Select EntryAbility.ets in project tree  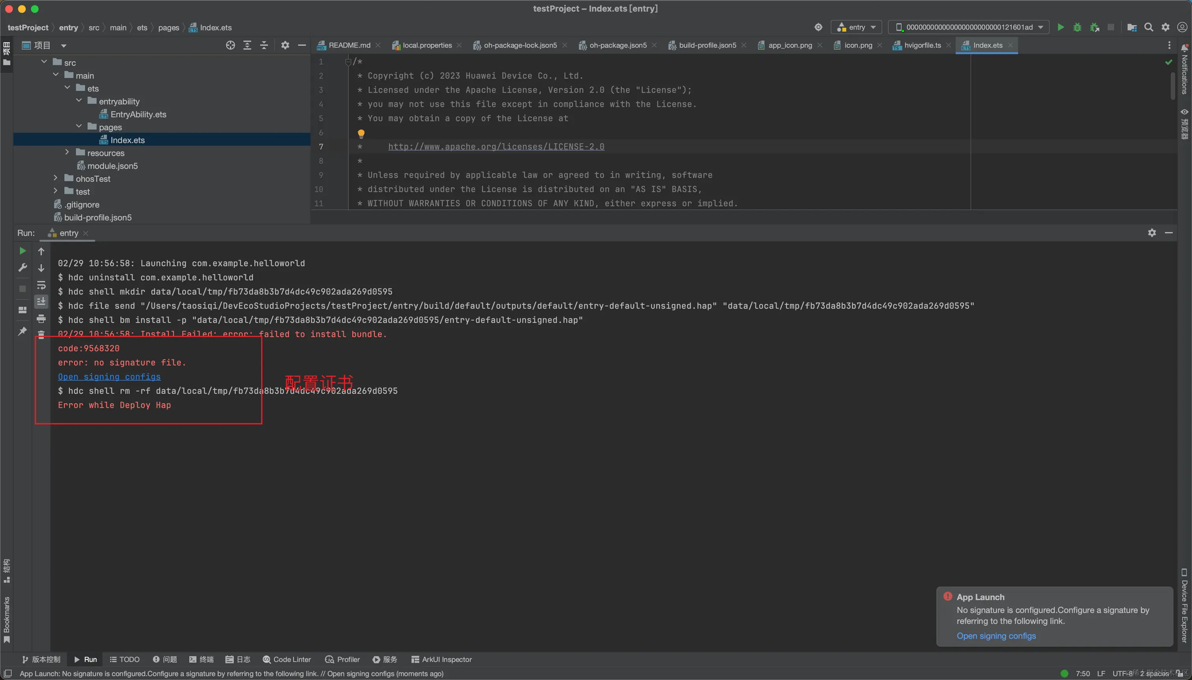coord(138,114)
